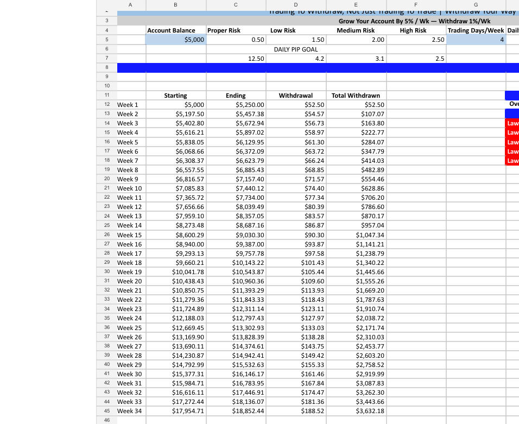Select column header F
This screenshot has height=424, width=519.
[416, 5]
